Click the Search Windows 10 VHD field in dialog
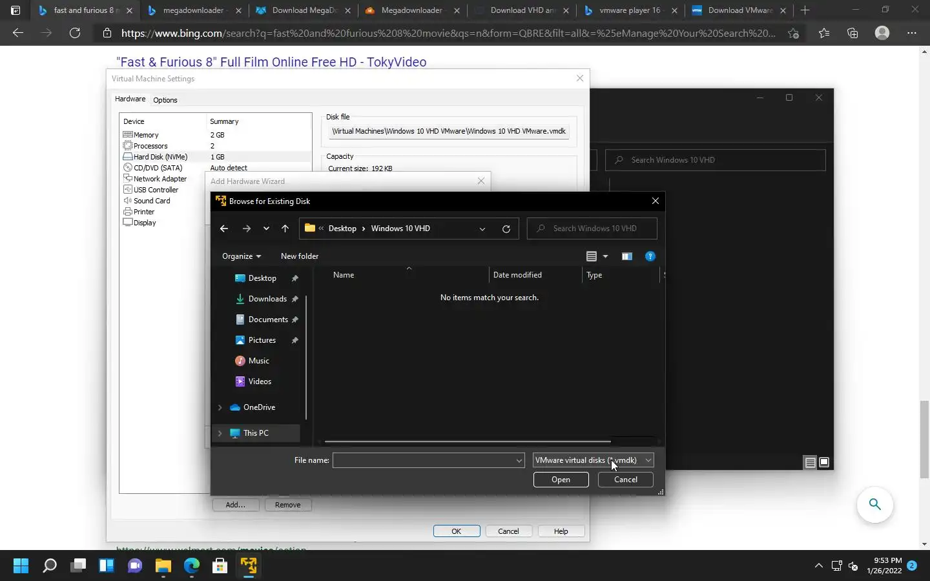This screenshot has height=581, width=930. pos(592,229)
